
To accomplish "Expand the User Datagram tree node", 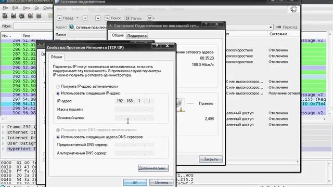I will coord(3,143).
